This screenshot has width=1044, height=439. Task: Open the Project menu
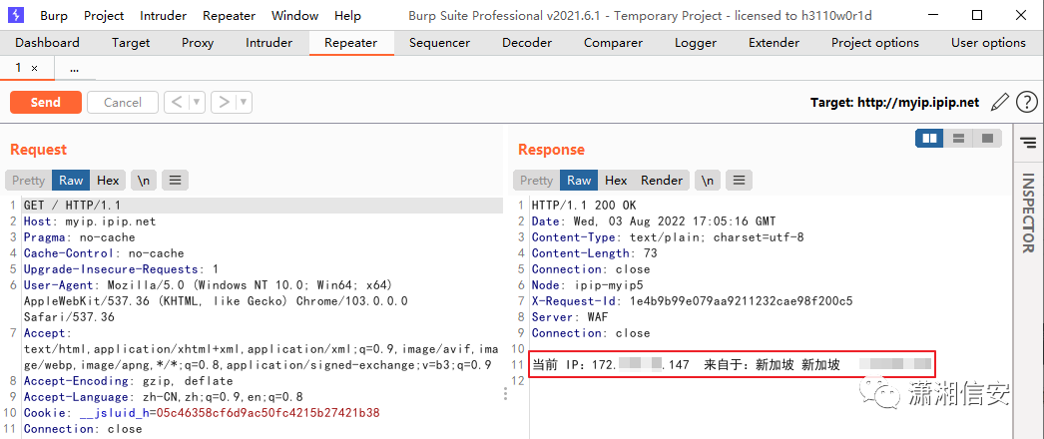click(104, 15)
